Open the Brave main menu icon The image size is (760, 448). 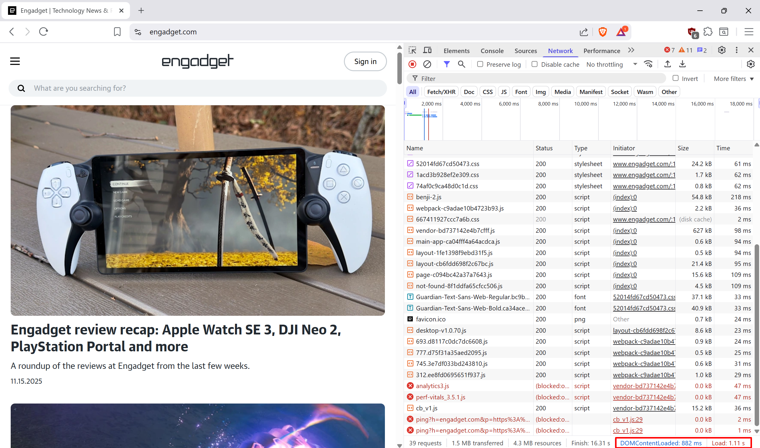[x=748, y=32]
